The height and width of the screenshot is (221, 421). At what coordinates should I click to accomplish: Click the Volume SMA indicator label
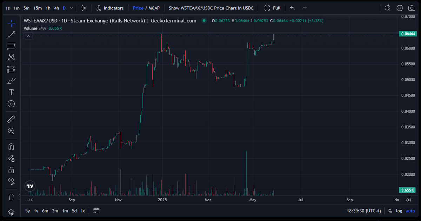coord(35,28)
